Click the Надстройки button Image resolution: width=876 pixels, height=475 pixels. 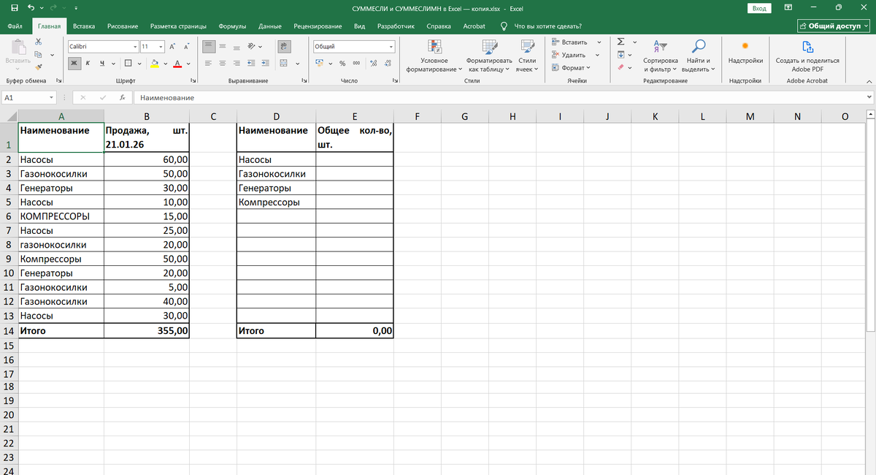pyautogui.click(x=745, y=53)
